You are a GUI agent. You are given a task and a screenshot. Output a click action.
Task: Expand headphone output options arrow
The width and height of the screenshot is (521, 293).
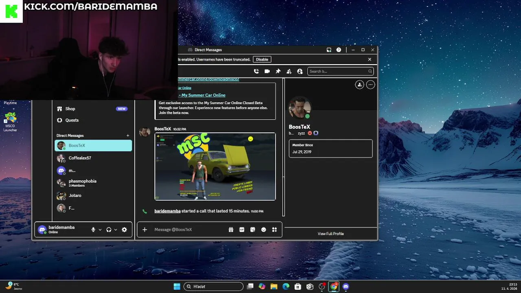(x=116, y=230)
